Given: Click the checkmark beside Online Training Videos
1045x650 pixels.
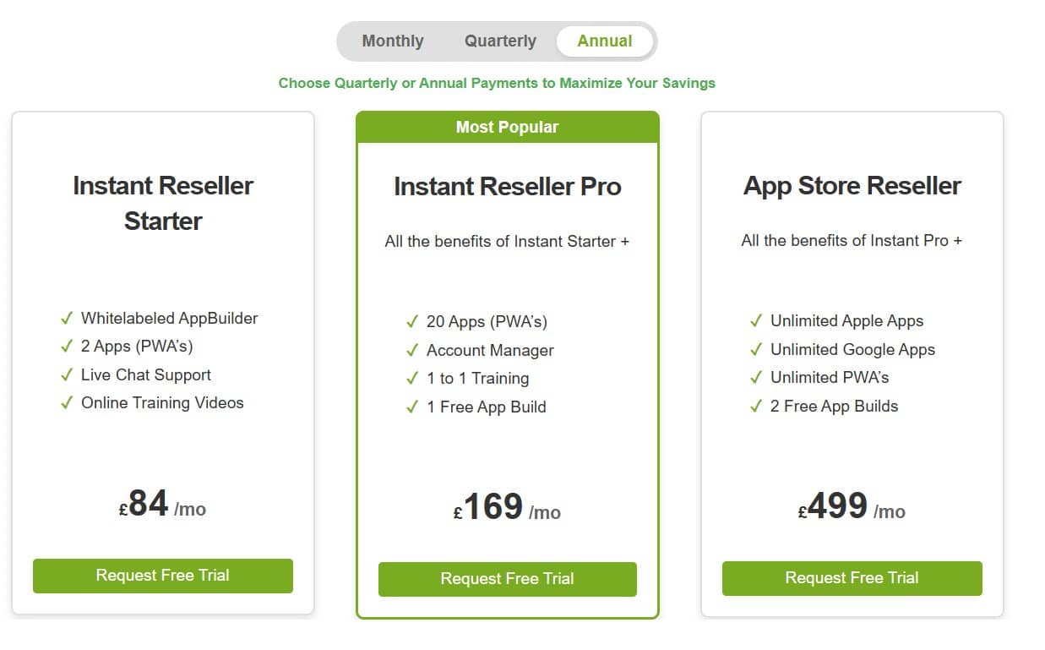Looking at the screenshot, I should point(68,403).
